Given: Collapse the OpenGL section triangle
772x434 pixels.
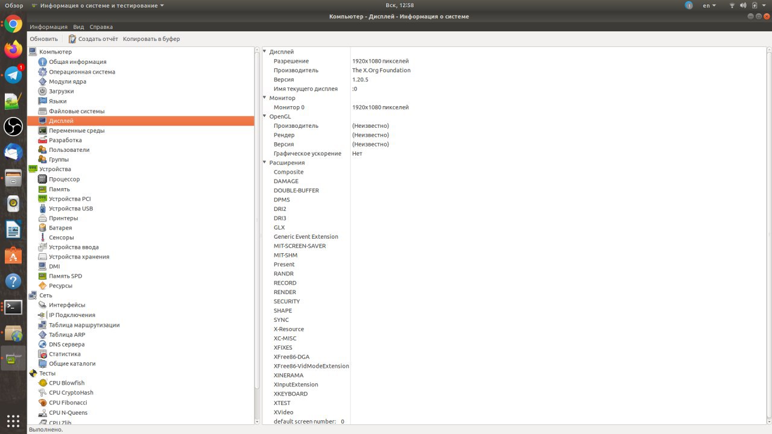Looking at the screenshot, I should 265,116.
